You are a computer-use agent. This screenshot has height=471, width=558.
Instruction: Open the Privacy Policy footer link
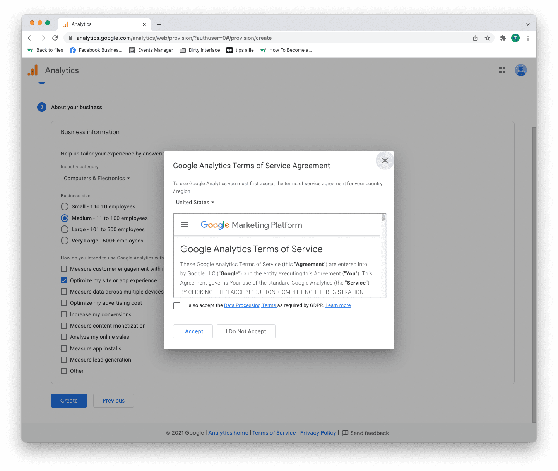coord(318,433)
